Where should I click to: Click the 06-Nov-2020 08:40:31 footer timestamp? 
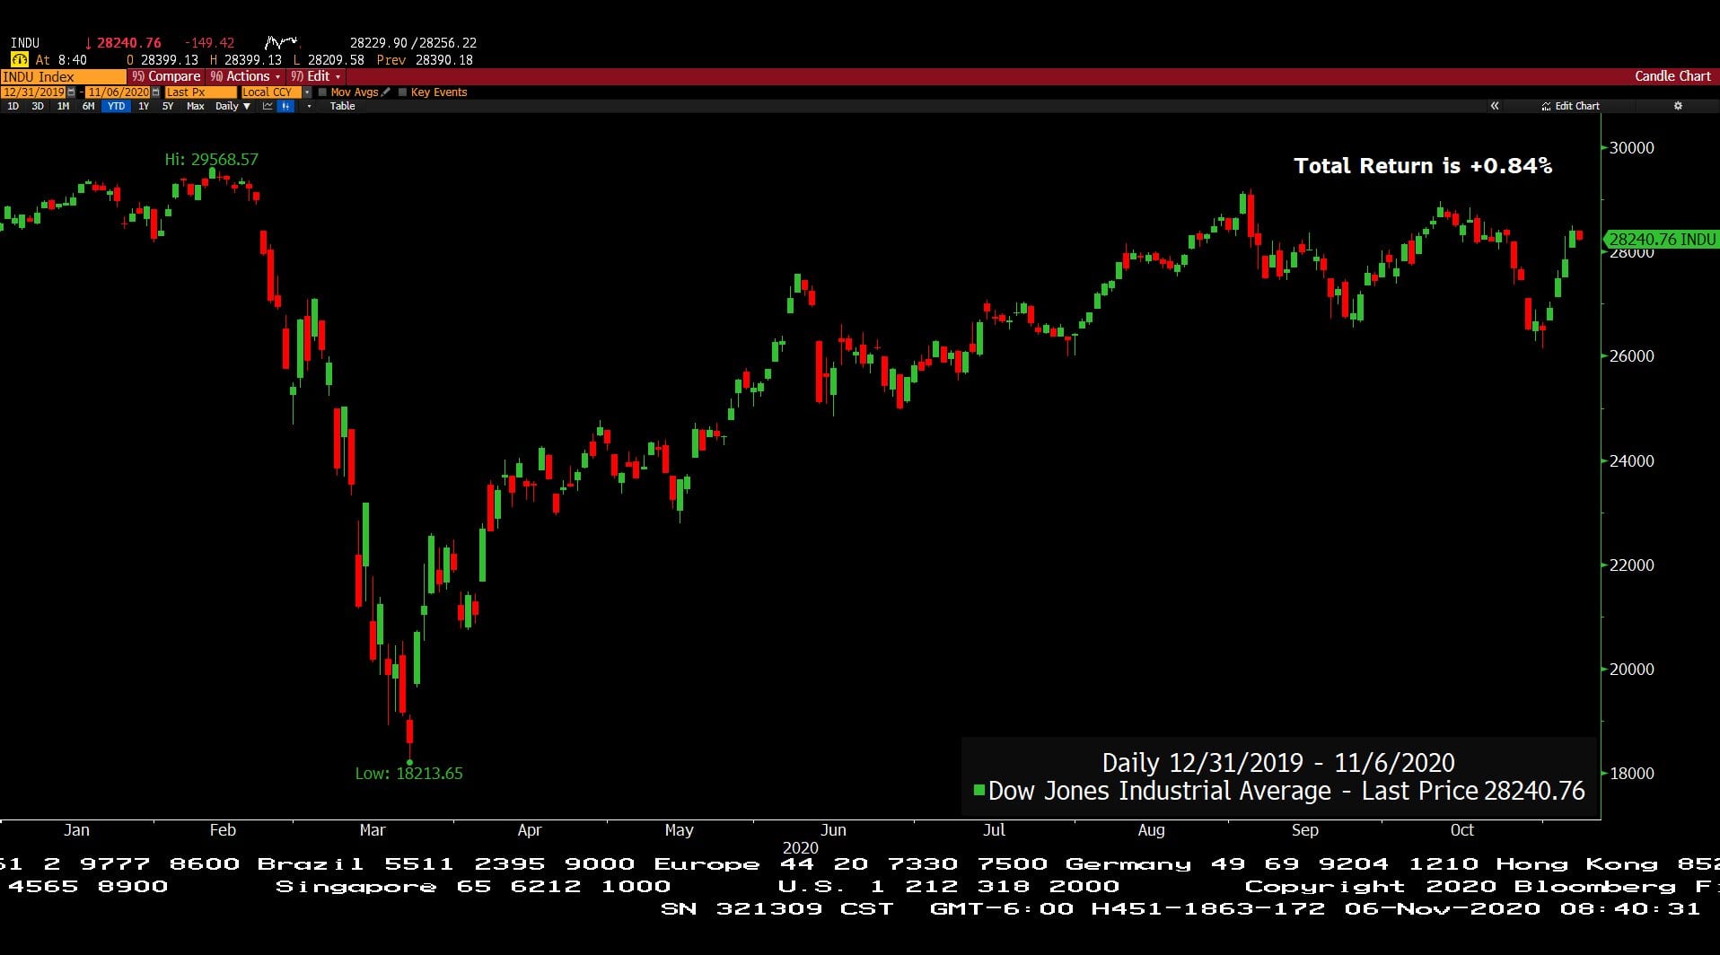pyautogui.click(x=1523, y=908)
